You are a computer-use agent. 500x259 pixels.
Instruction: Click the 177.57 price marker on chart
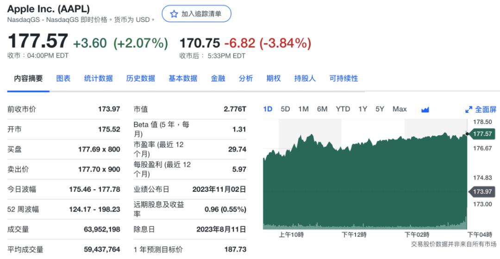483,134
